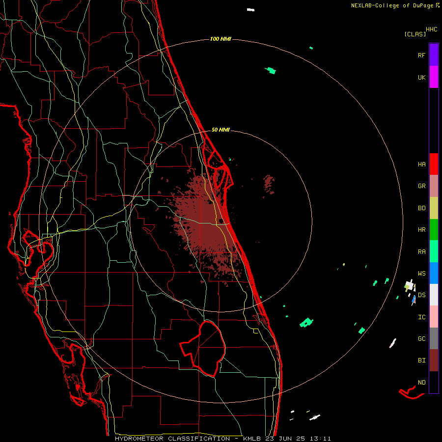
Task: Select the "IC" legend label
Action: (421, 317)
